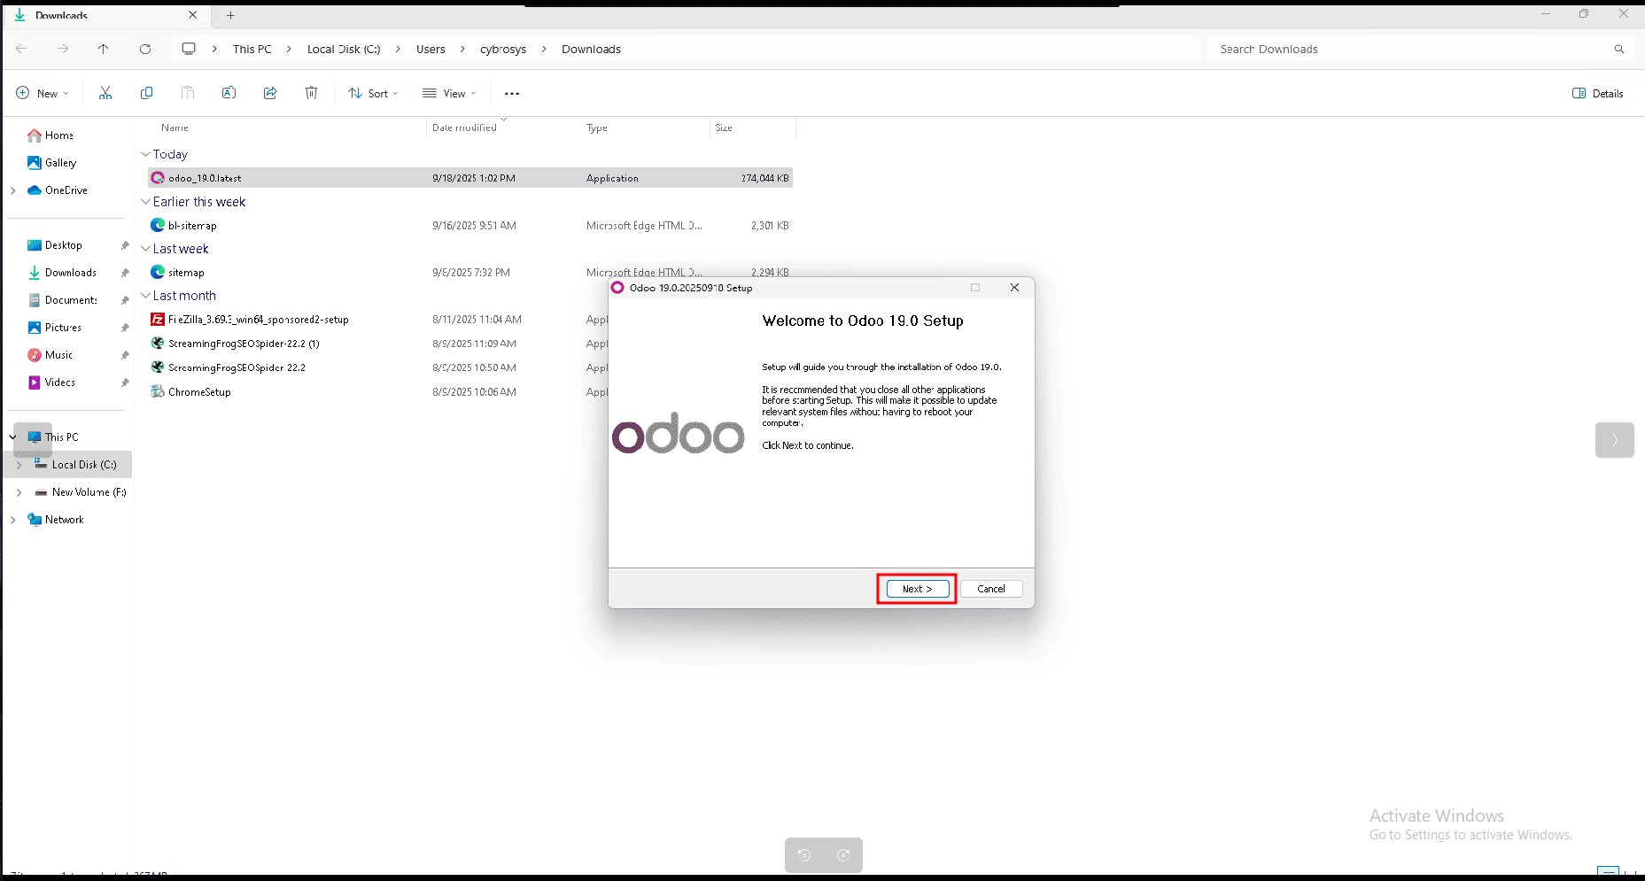Click the rotate left icon at bottom
Screen dimensions: 1645x881
(x=804, y=854)
